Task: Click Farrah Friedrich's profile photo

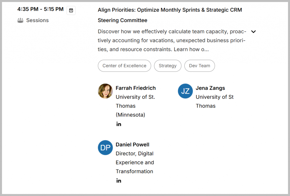Action: coord(105,91)
